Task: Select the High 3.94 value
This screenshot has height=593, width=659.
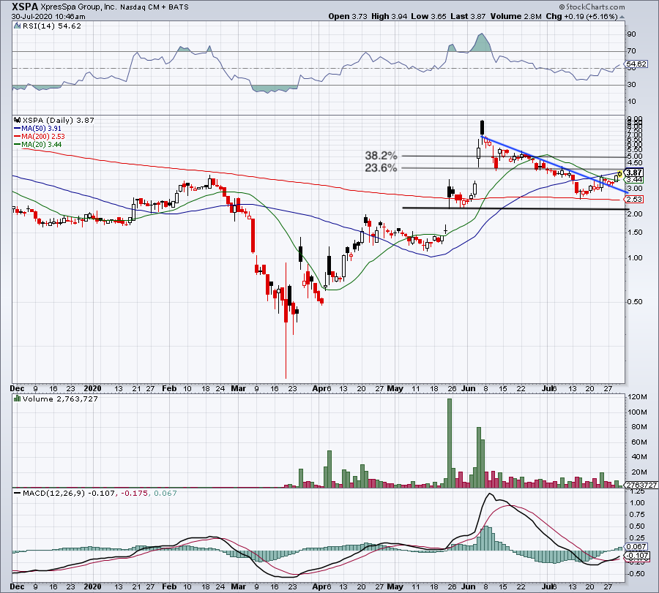Action: pos(390,16)
